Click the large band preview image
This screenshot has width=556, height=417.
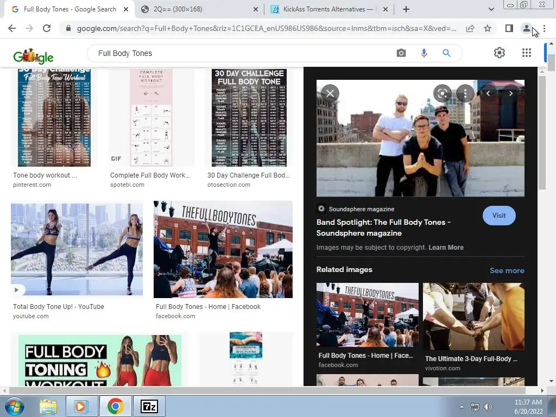tap(420, 138)
